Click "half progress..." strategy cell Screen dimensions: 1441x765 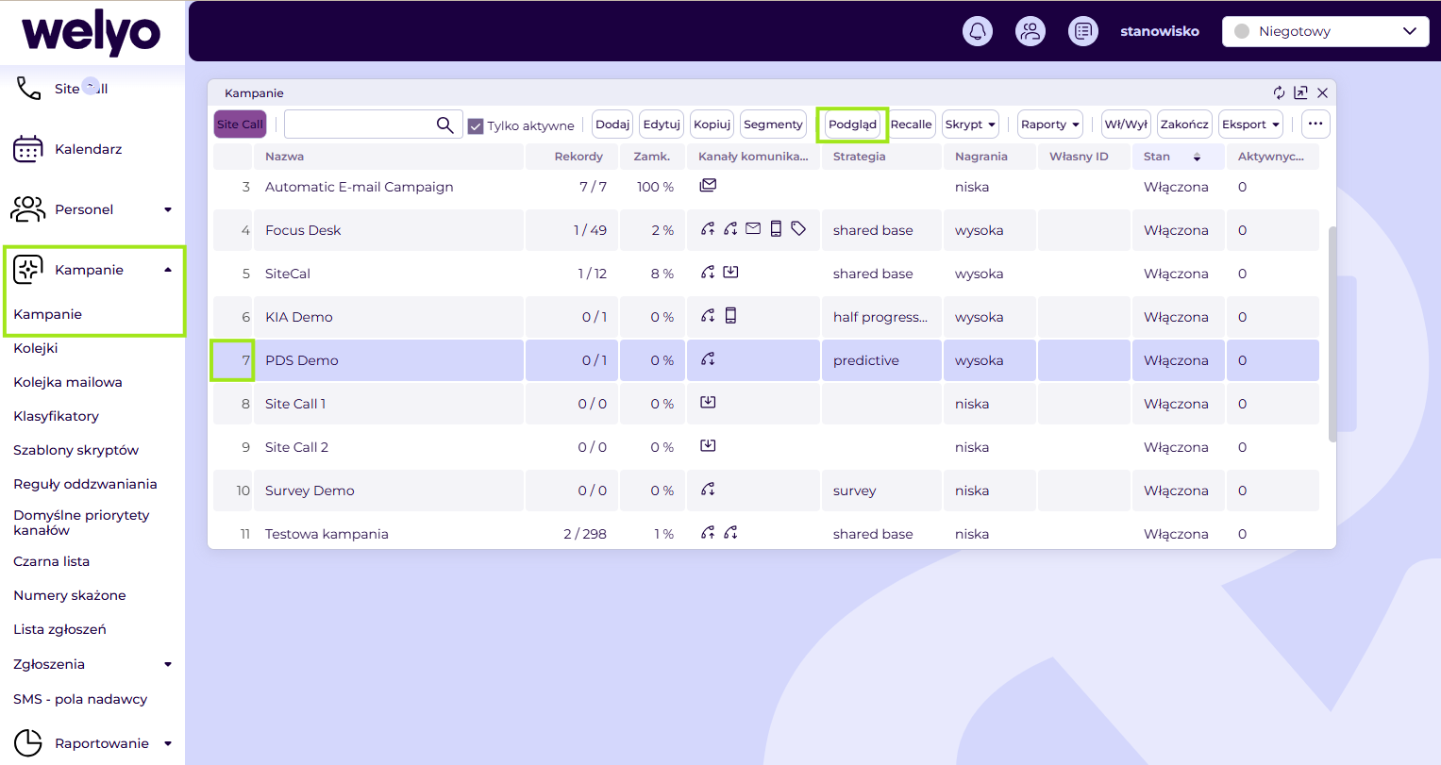(880, 317)
